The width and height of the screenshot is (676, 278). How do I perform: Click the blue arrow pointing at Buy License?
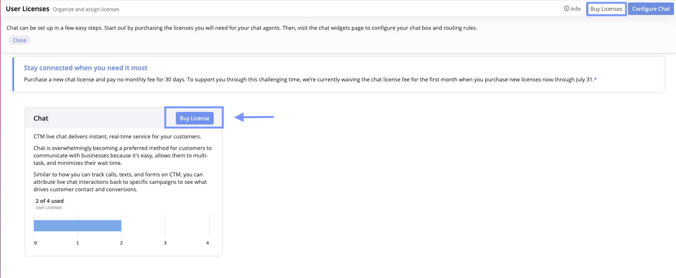254,117
